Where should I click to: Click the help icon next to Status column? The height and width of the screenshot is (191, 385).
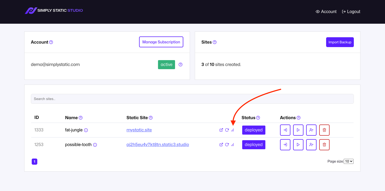click(x=258, y=118)
